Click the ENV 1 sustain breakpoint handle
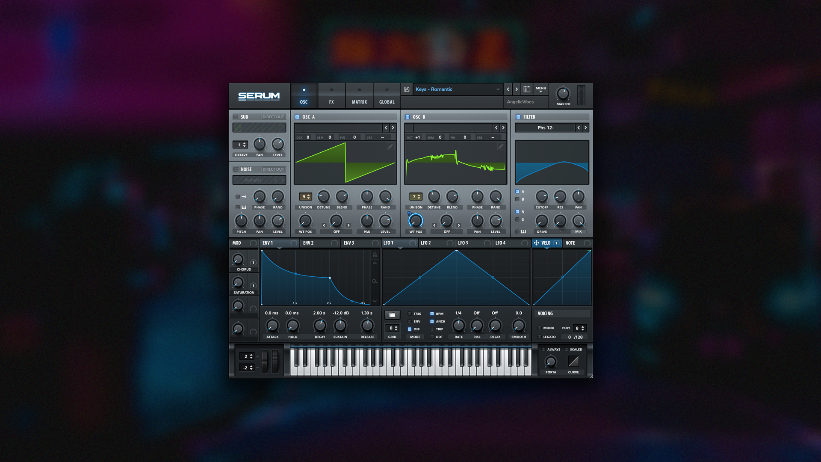 coord(330,278)
